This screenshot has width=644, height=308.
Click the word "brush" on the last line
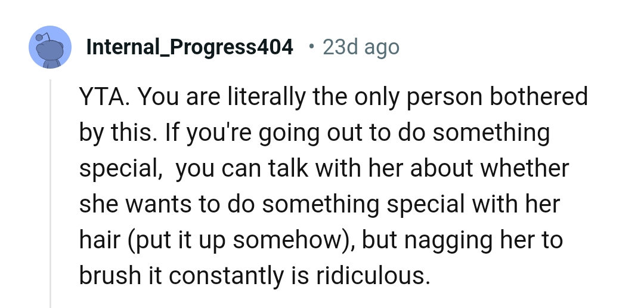pyautogui.click(x=106, y=276)
